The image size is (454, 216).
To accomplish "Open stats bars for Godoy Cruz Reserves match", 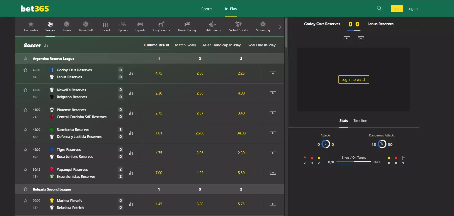I will coord(131,74).
